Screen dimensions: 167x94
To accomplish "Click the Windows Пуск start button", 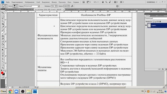I will coord(3,91).
